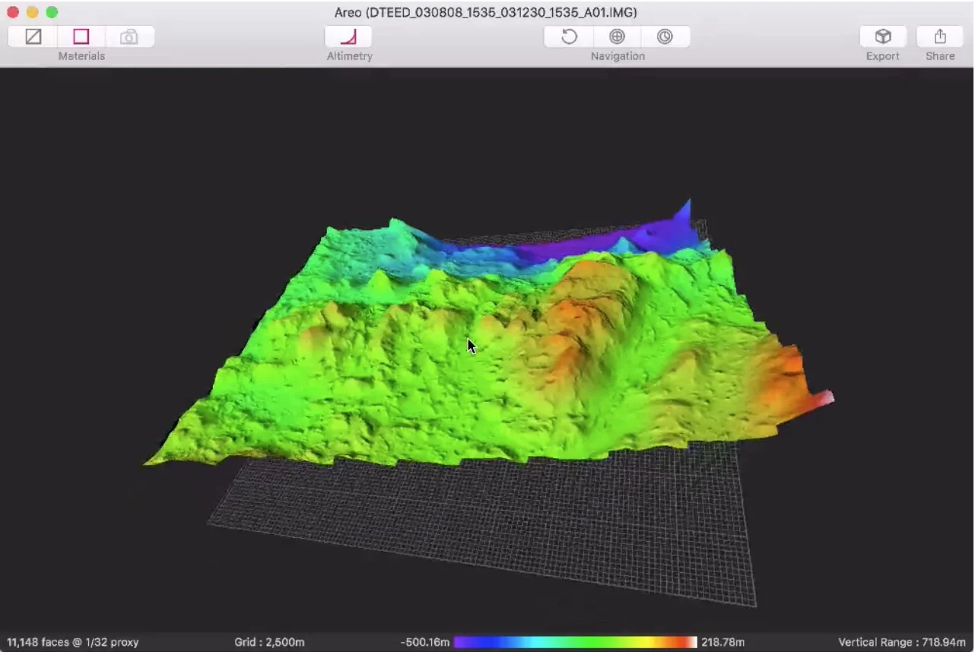Click the Navigation toolbar label
The height and width of the screenshot is (655, 975).
[618, 56]
